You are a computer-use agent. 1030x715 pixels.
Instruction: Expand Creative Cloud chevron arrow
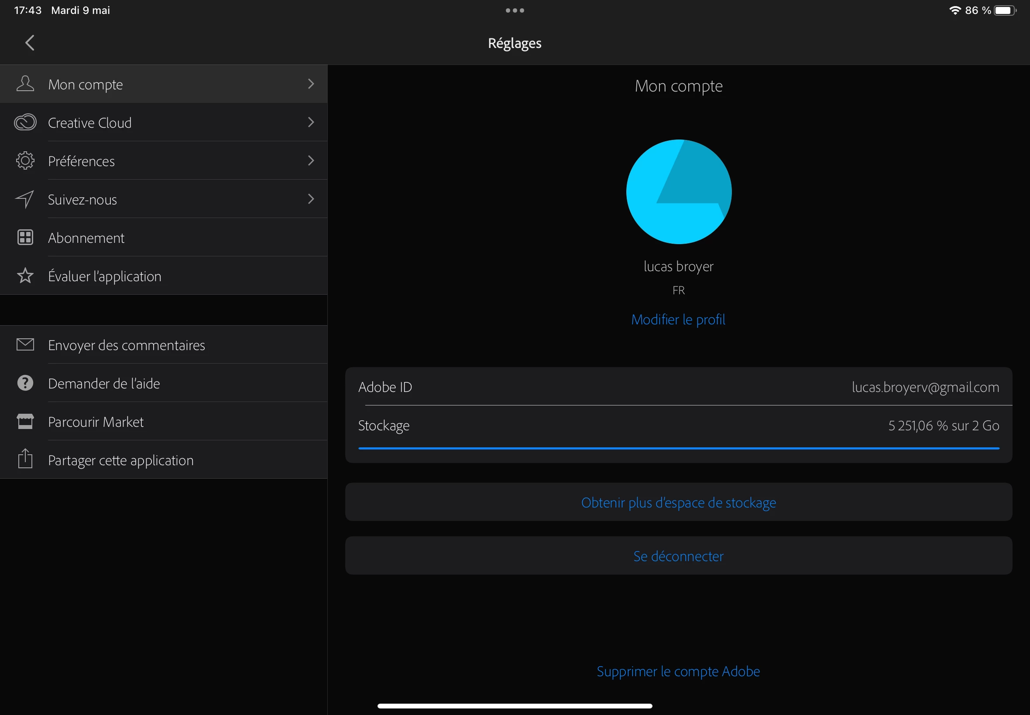(311, 123)
